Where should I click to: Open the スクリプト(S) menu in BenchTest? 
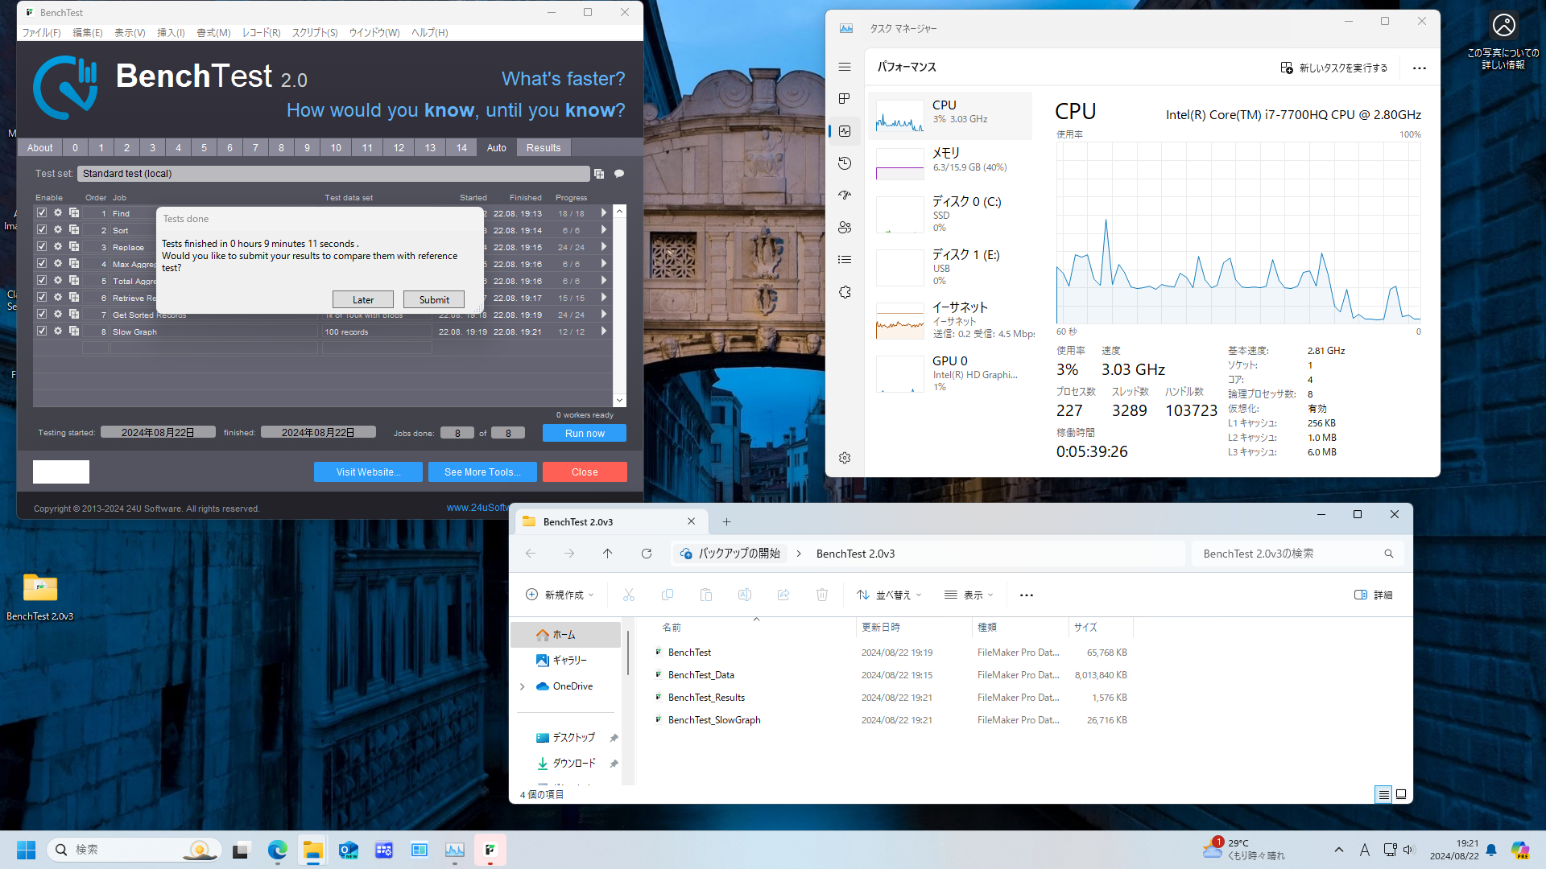click(x=315, y=33)
